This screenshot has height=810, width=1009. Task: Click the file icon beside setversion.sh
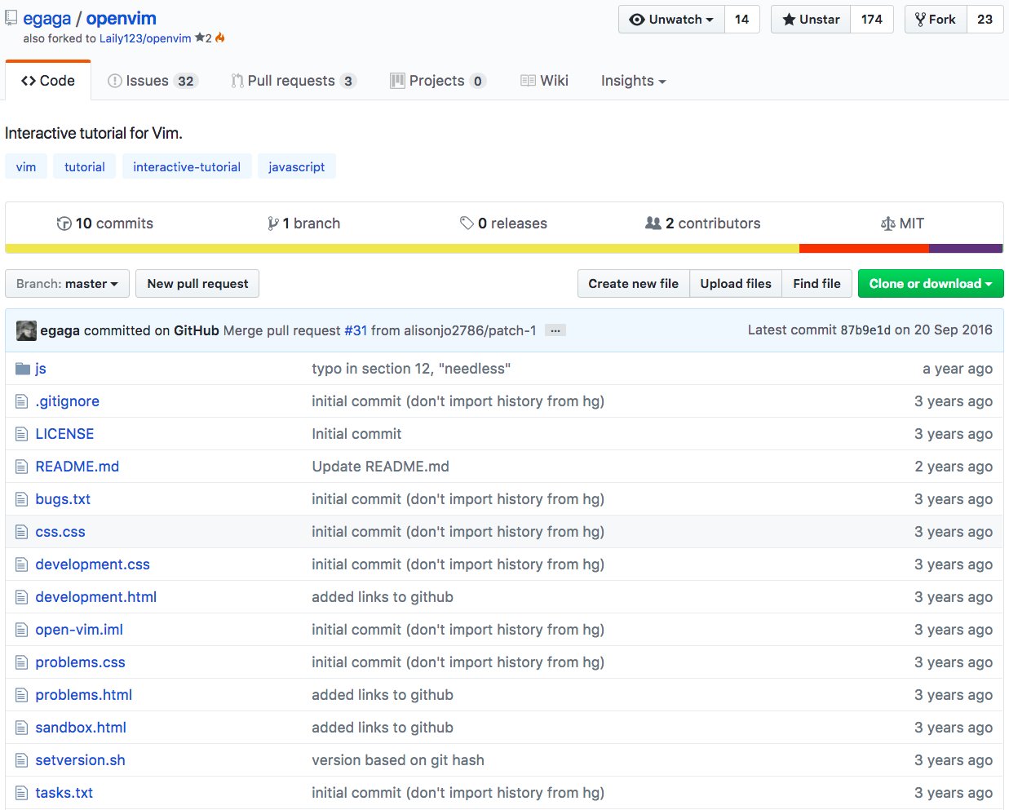pos(22,760)
